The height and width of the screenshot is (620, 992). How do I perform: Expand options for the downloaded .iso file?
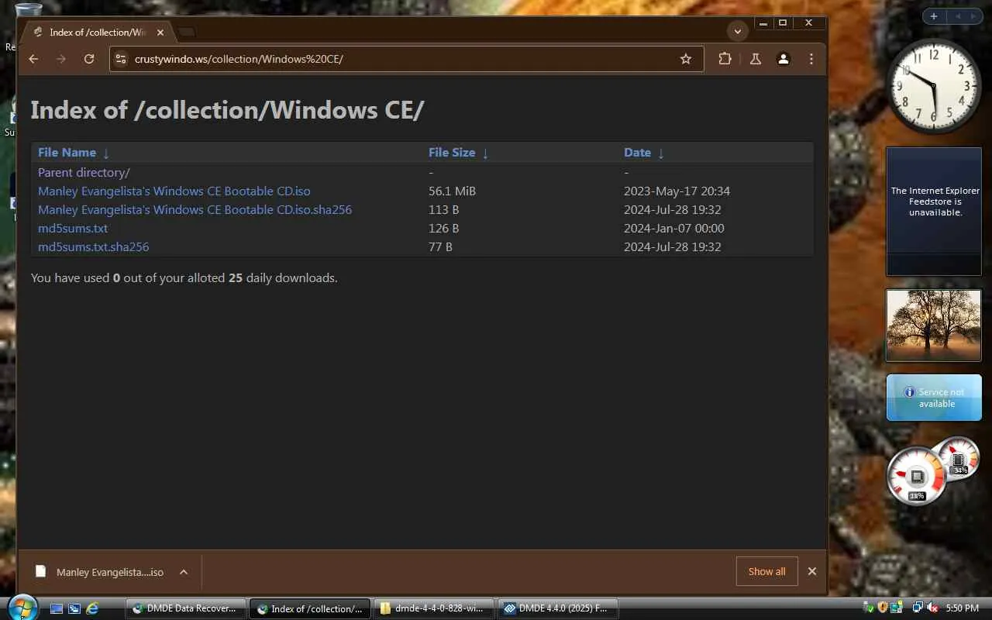(184, 572)
